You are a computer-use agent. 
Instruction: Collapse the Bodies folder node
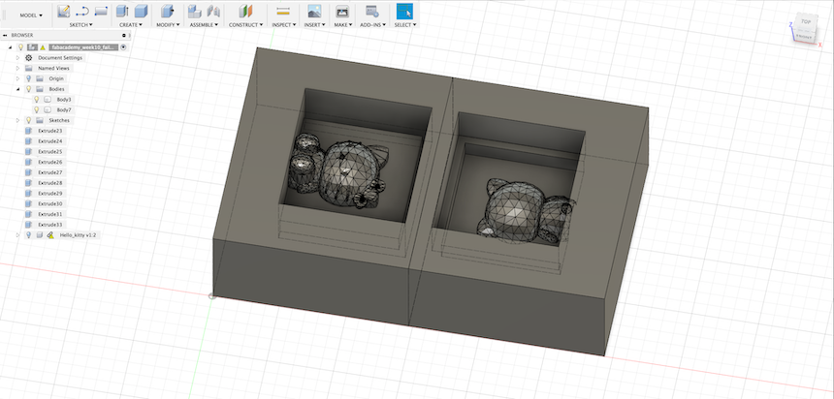pyautogui.click(x=17, y=89)
